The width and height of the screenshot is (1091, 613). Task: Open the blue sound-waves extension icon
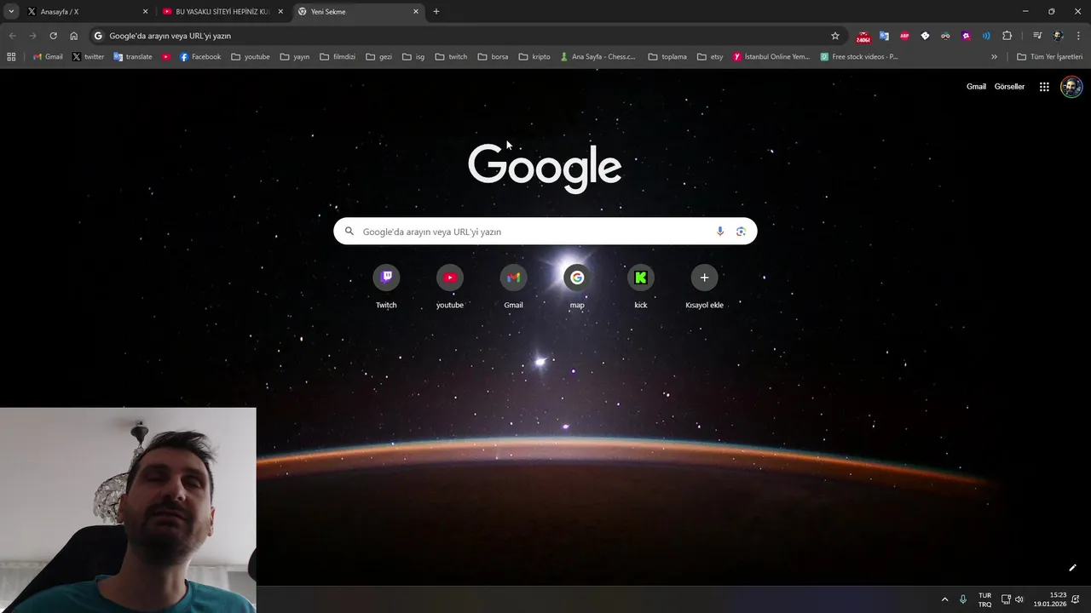pos(986,36)
